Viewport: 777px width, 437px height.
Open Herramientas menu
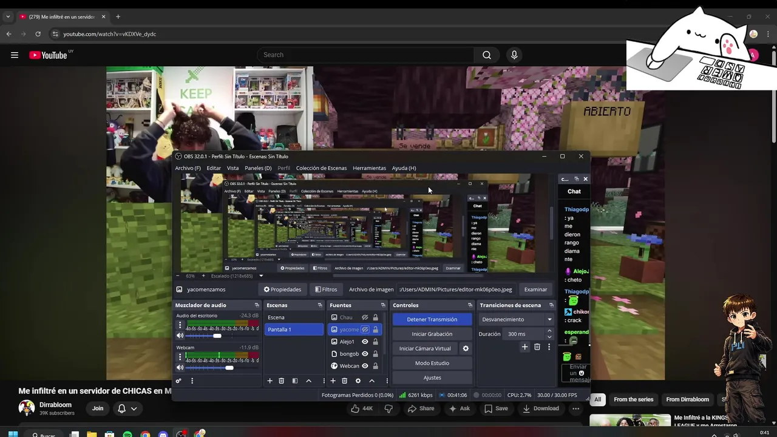[x=369, y=168]
